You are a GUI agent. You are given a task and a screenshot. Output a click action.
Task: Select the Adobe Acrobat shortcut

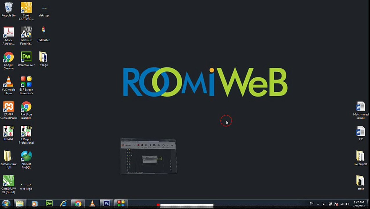coord(8,36)
